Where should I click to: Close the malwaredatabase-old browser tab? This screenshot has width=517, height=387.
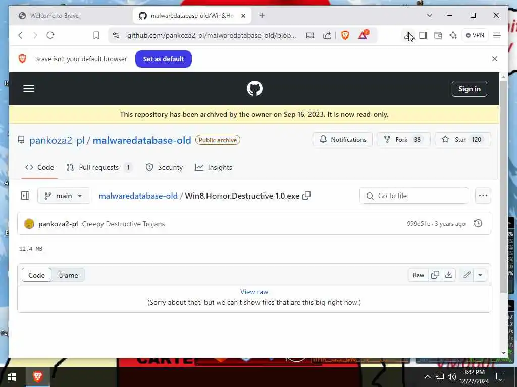(243, 16)
